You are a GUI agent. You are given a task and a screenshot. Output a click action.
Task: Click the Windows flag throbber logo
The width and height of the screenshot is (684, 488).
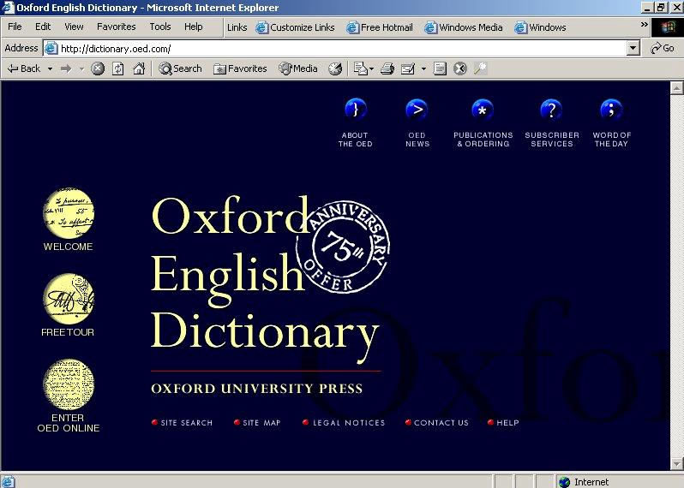pyautogui.click(x=668, y=27)
